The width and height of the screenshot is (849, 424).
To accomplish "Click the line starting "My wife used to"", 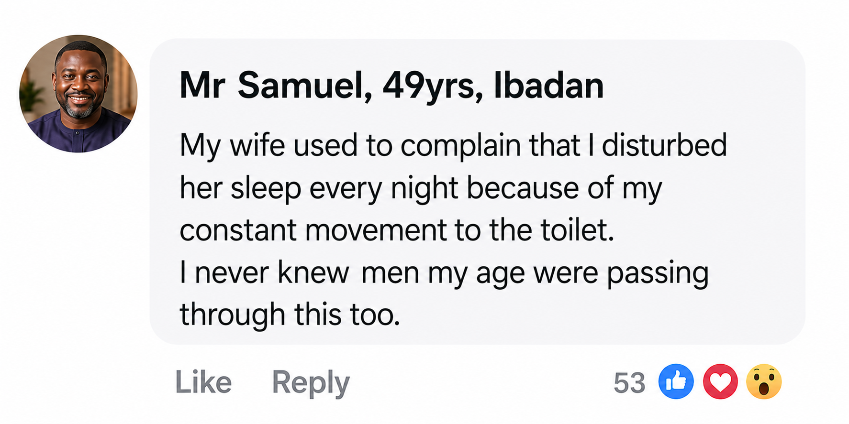I will point(453,145).
